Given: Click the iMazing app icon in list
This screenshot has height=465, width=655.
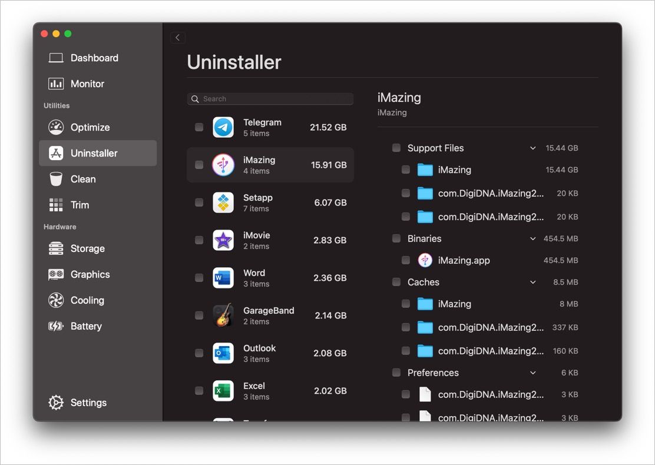Looking at the screenshot, I should (x=223, y=165).
